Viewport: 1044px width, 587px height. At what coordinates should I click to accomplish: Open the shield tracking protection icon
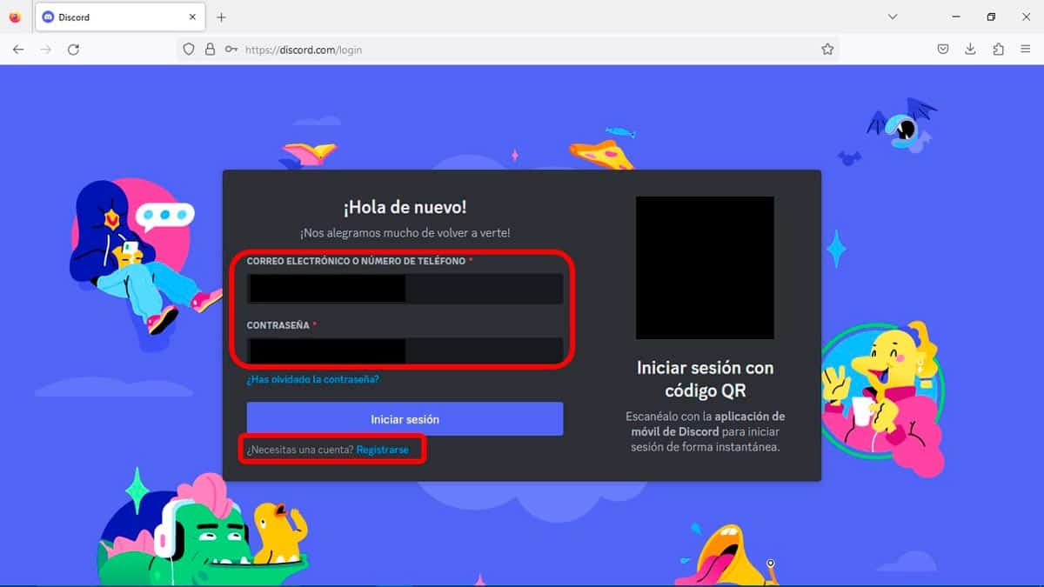coord(189,50)
